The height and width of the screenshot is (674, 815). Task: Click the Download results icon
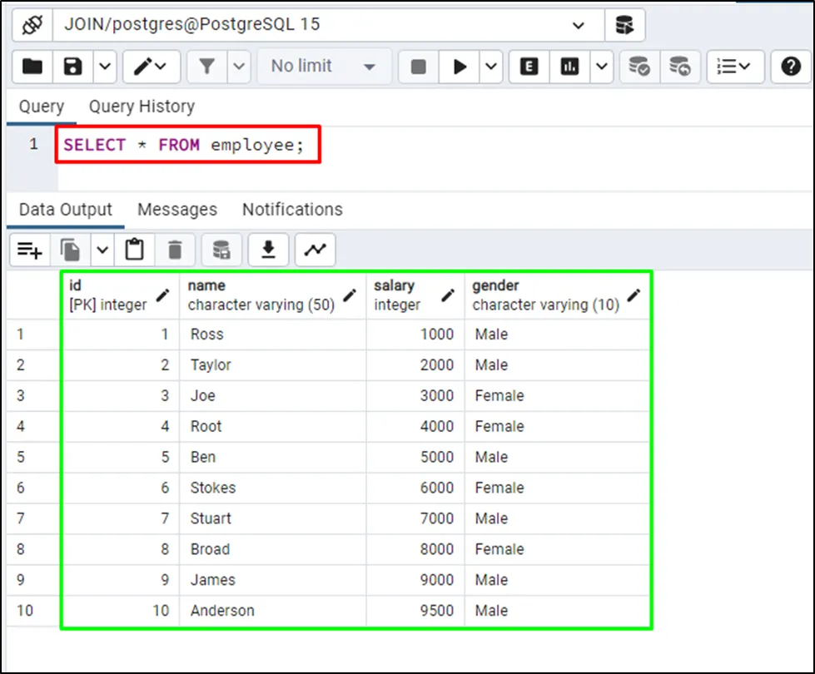(x=268, y=249)
